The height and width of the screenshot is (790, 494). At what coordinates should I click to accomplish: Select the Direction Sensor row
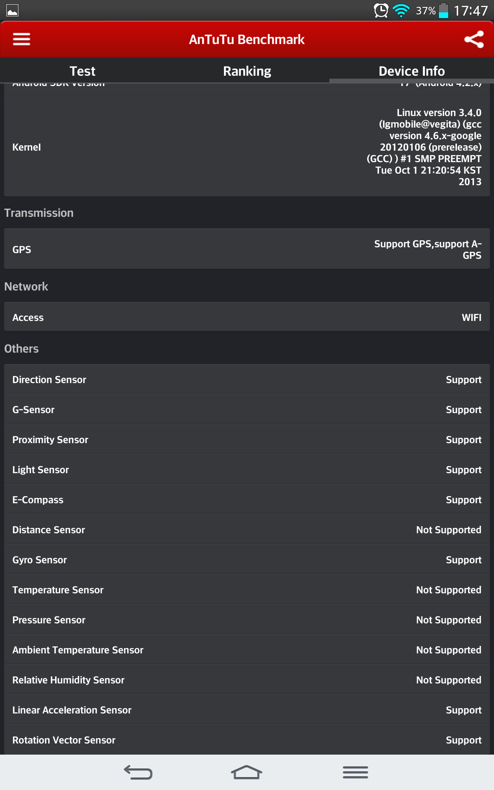tap(247, 379)
